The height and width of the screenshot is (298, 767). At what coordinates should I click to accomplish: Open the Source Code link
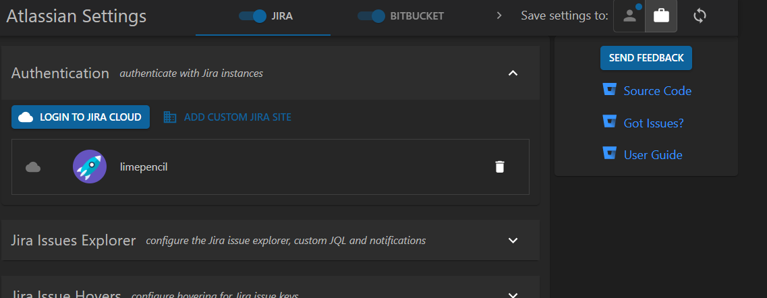(x=658, y=91)
